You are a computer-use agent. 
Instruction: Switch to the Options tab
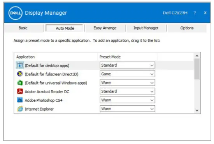(x=187, y=28)
